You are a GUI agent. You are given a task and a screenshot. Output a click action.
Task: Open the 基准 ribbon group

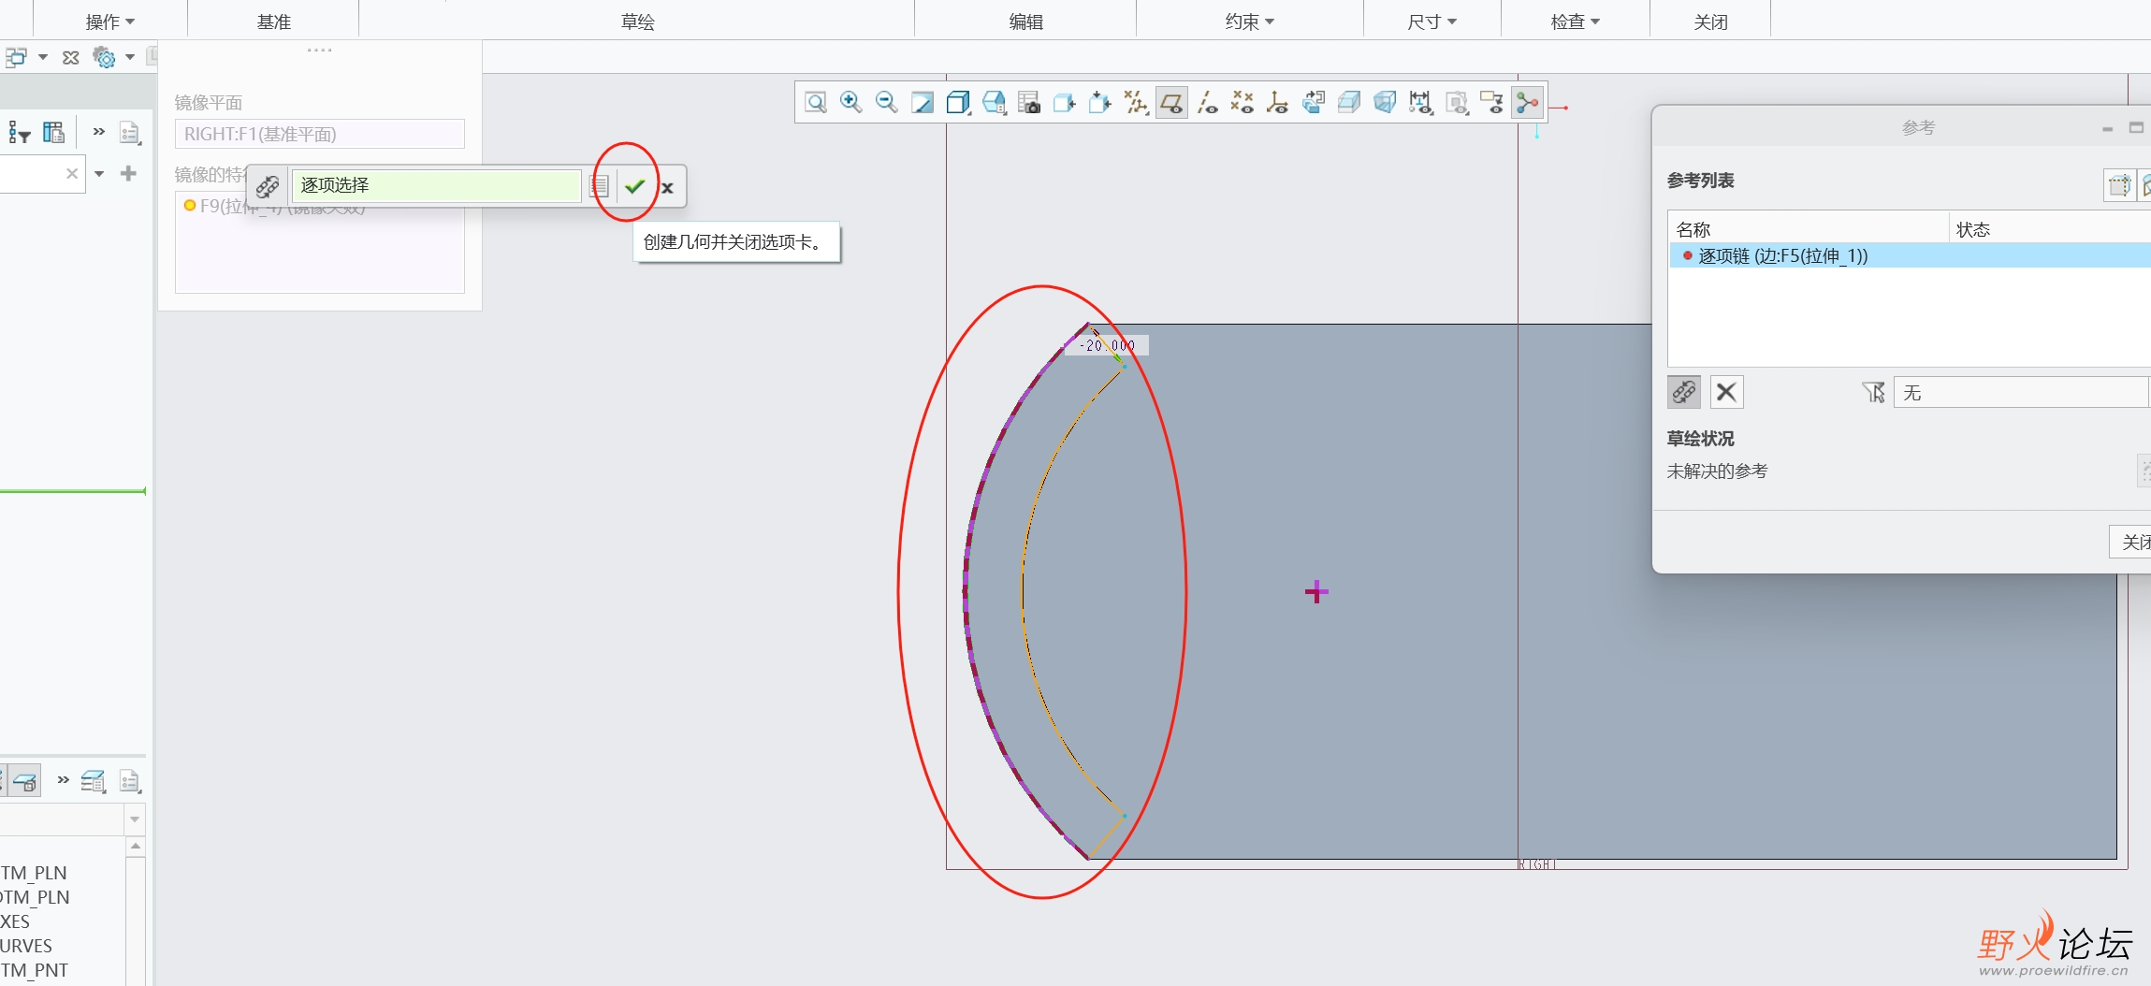[273, 22]
